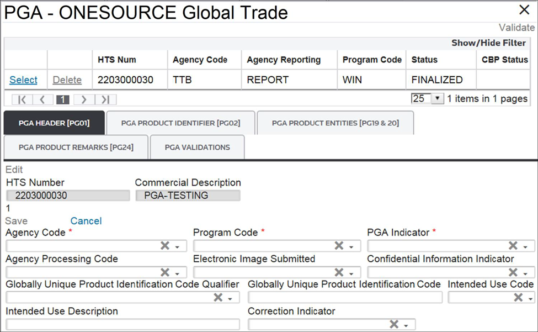The width and height of the screenshot is (538, 332).
Task: Click the Intended Use Description text field
Action: (x=122, y=324)
